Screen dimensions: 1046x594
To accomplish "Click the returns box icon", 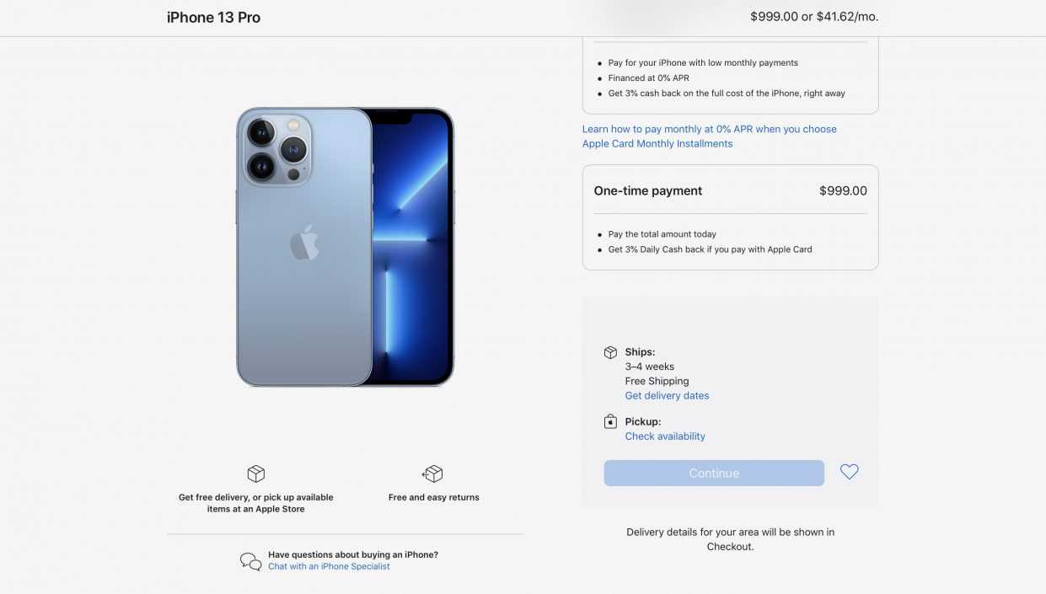I will point(433,474).
